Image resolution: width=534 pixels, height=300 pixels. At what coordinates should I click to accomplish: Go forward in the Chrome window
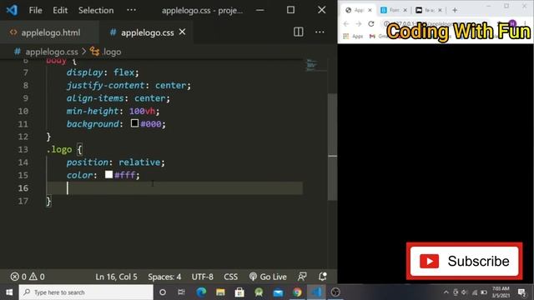(x=359, y=24)
